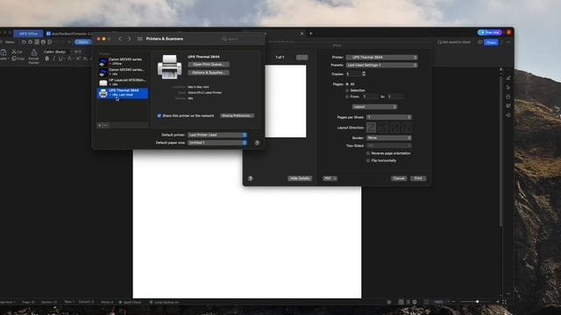
Task: Click the 'to' page number field
Action: [x=395, y=96]
